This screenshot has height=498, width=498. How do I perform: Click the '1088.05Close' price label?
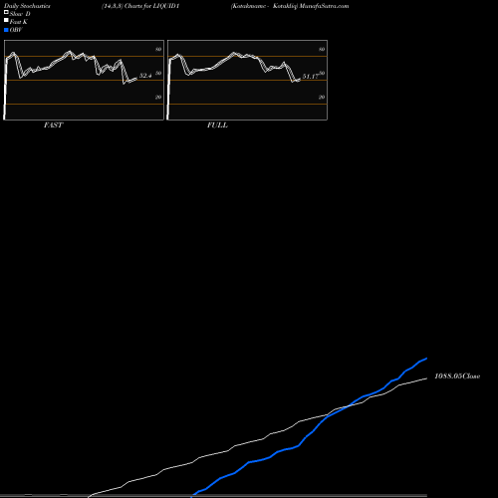click(x=457, y=376)
